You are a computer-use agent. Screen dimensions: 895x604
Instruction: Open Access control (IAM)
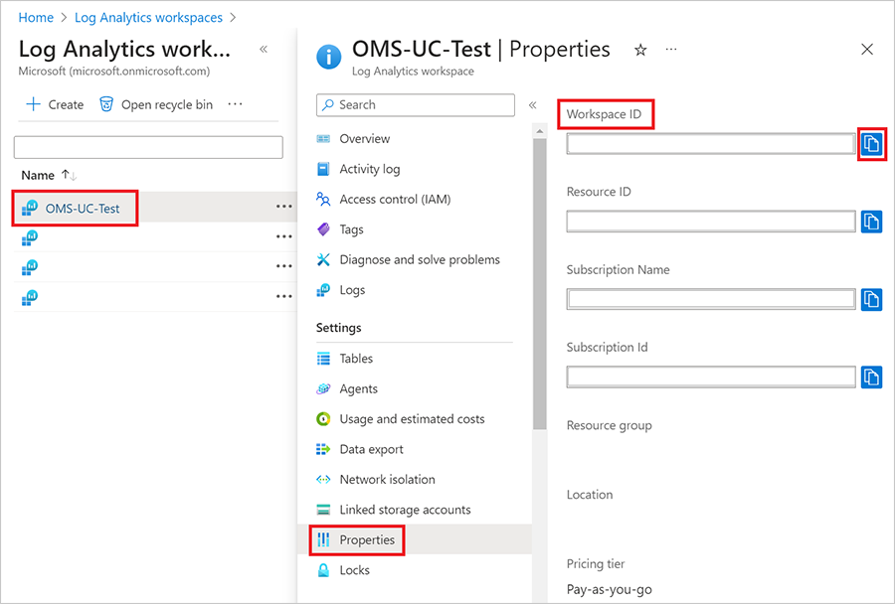395,199
